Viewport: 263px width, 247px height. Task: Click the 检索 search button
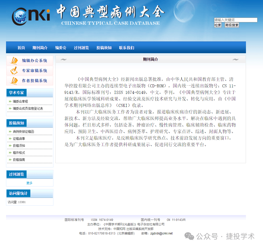pos(218,25)
